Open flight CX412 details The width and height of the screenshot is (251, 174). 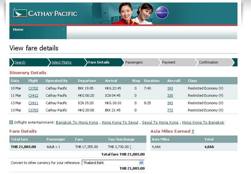(33, 95)
